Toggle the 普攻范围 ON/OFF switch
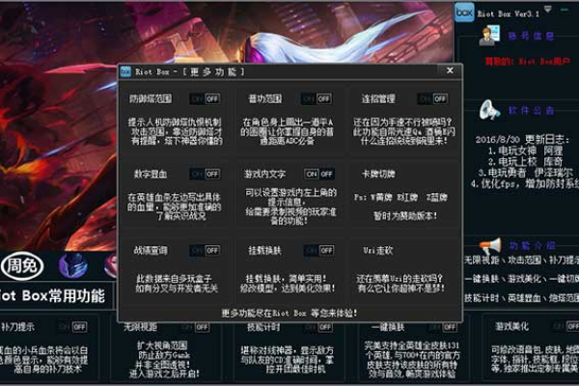The height and width of the screenshot is (386, 579). point(317,99)
